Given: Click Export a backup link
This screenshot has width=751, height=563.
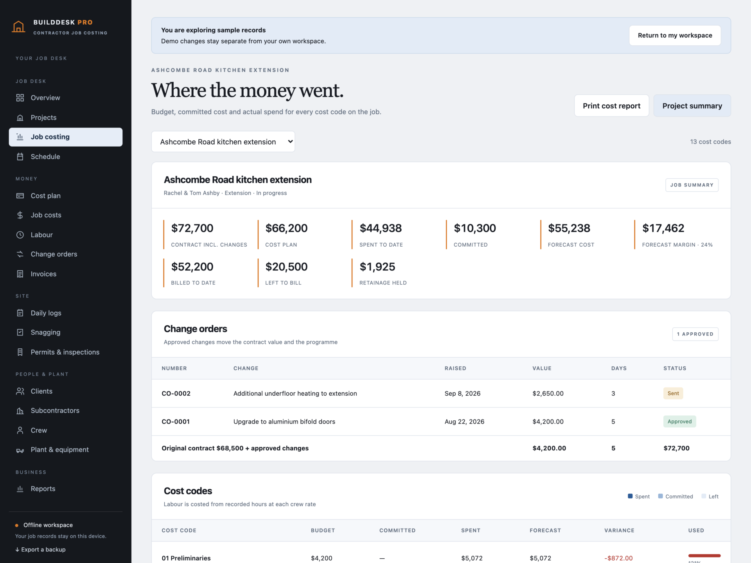Looking at the screenshot, I should click(x=40, y=550).
